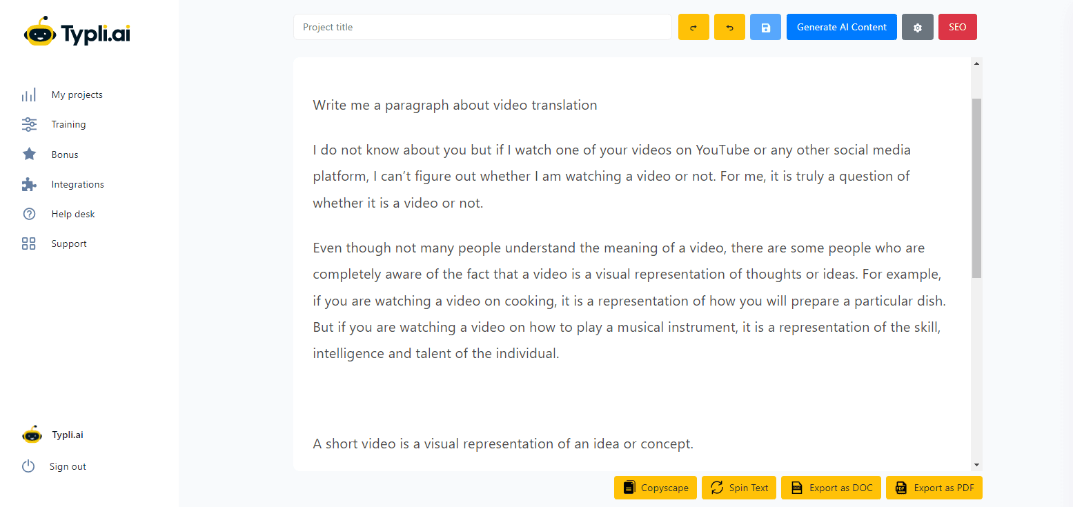The image size is (1073, 507).
Task: Click the Training sliders icon
Action: pyautogui.click(x=29, y=125)
